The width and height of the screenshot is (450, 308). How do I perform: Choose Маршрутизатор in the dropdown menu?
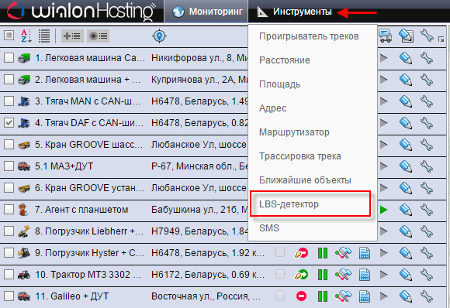click(x=294, y=132)
